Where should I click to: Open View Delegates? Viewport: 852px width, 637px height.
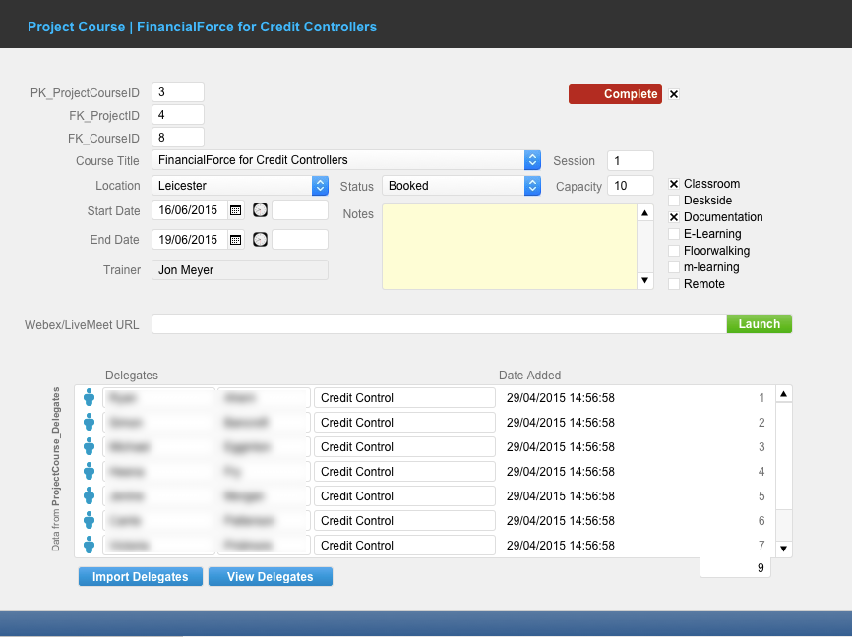pos(270,577)
